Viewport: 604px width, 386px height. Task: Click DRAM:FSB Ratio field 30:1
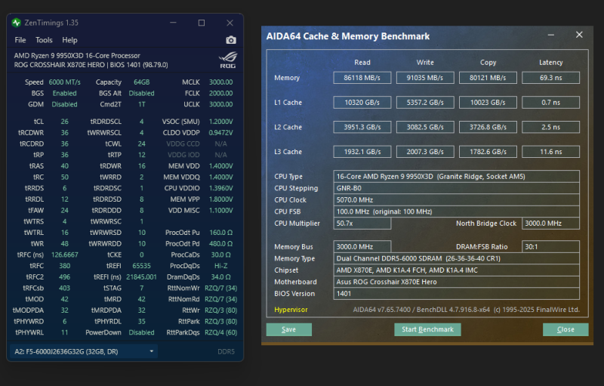pyautogui.click(x=551, y=246)
